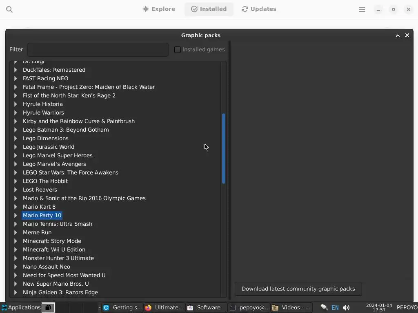Select Ninja Gaiden 3: Razors Edge
The height and width of the screenshot is (313, 418).
click(60, 292)
